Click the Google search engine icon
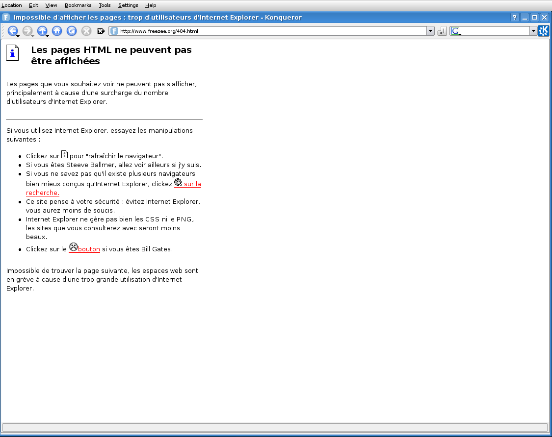Viewport: 552px width, 437px height. (455, 31)
